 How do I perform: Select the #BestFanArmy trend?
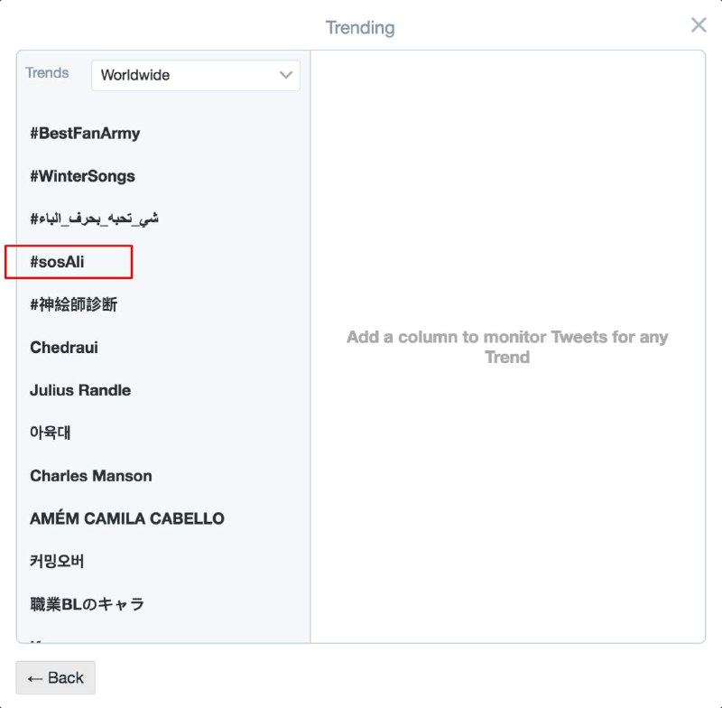[85, 134]
